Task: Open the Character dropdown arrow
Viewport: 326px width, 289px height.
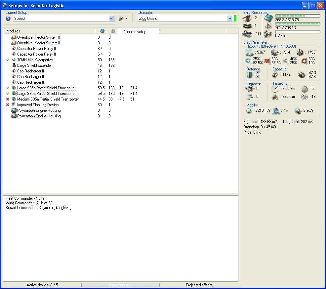Action: tap(230, 19)
